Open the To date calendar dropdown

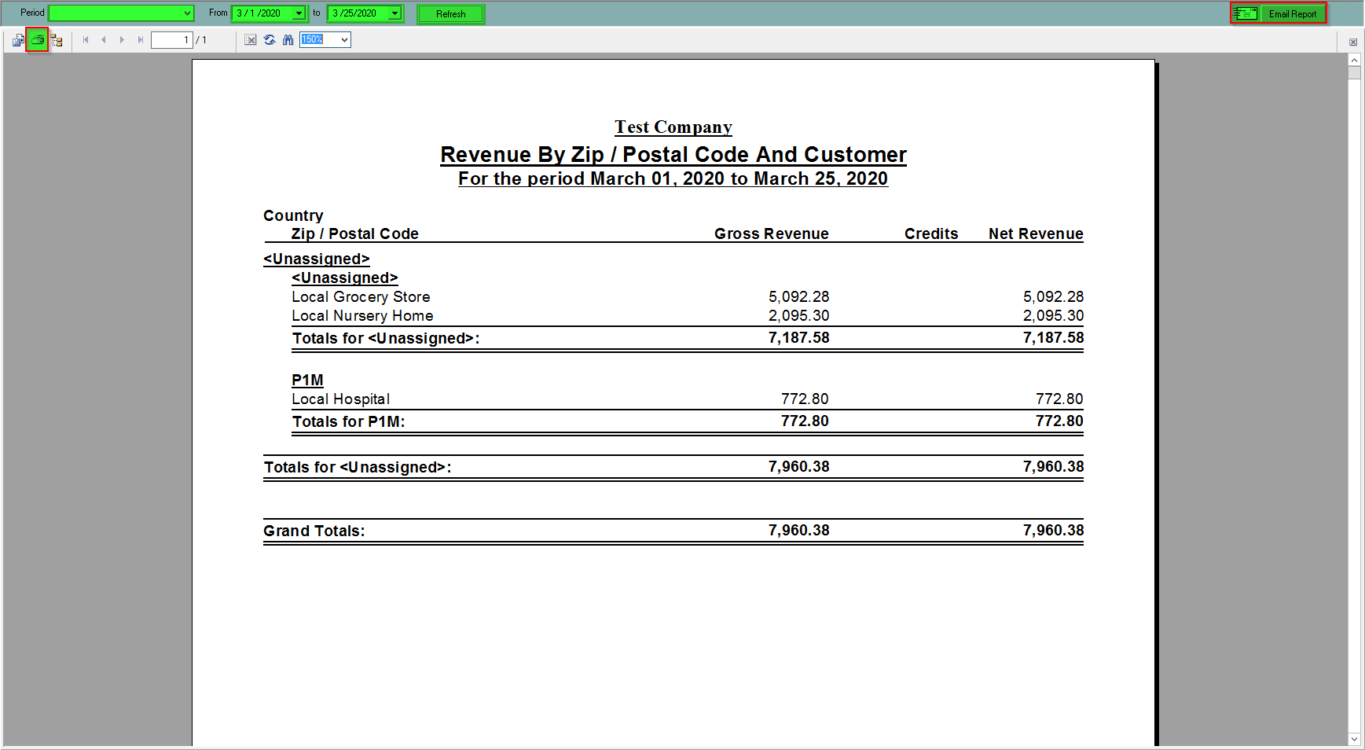coord(395,13)
